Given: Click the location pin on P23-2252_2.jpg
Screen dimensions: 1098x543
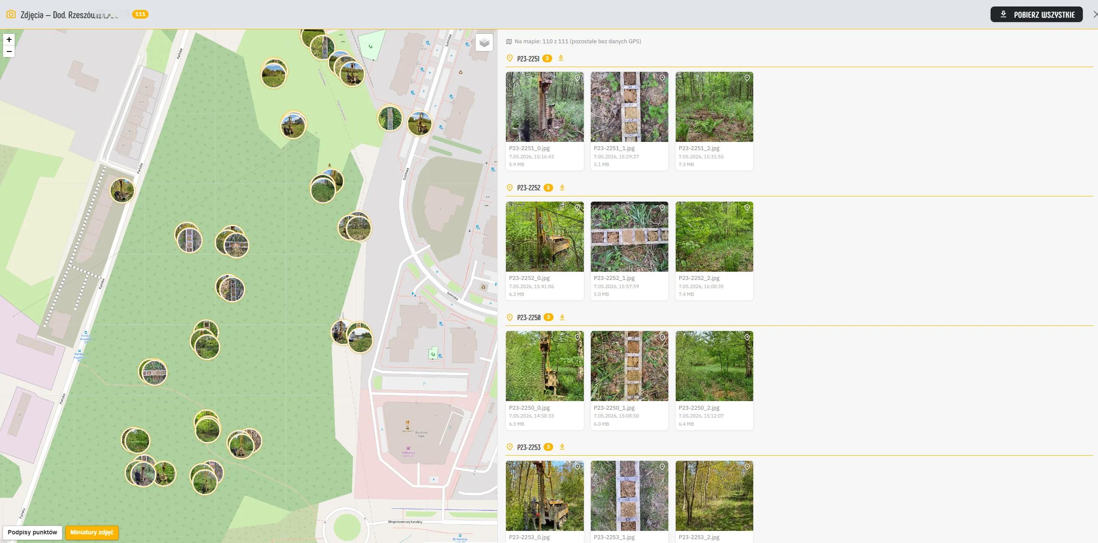Looking at the screenshot, I should [747, 208].
